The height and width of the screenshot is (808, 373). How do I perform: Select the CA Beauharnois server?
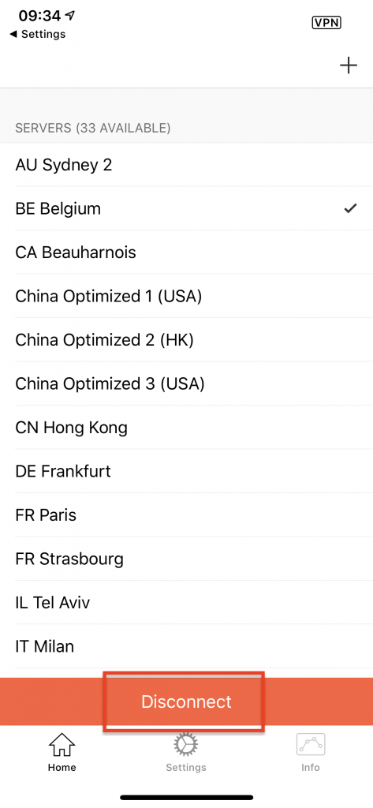(186, 252)
